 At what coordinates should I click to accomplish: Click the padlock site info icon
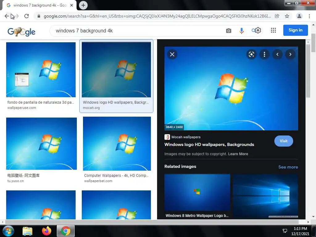[39, 16]
